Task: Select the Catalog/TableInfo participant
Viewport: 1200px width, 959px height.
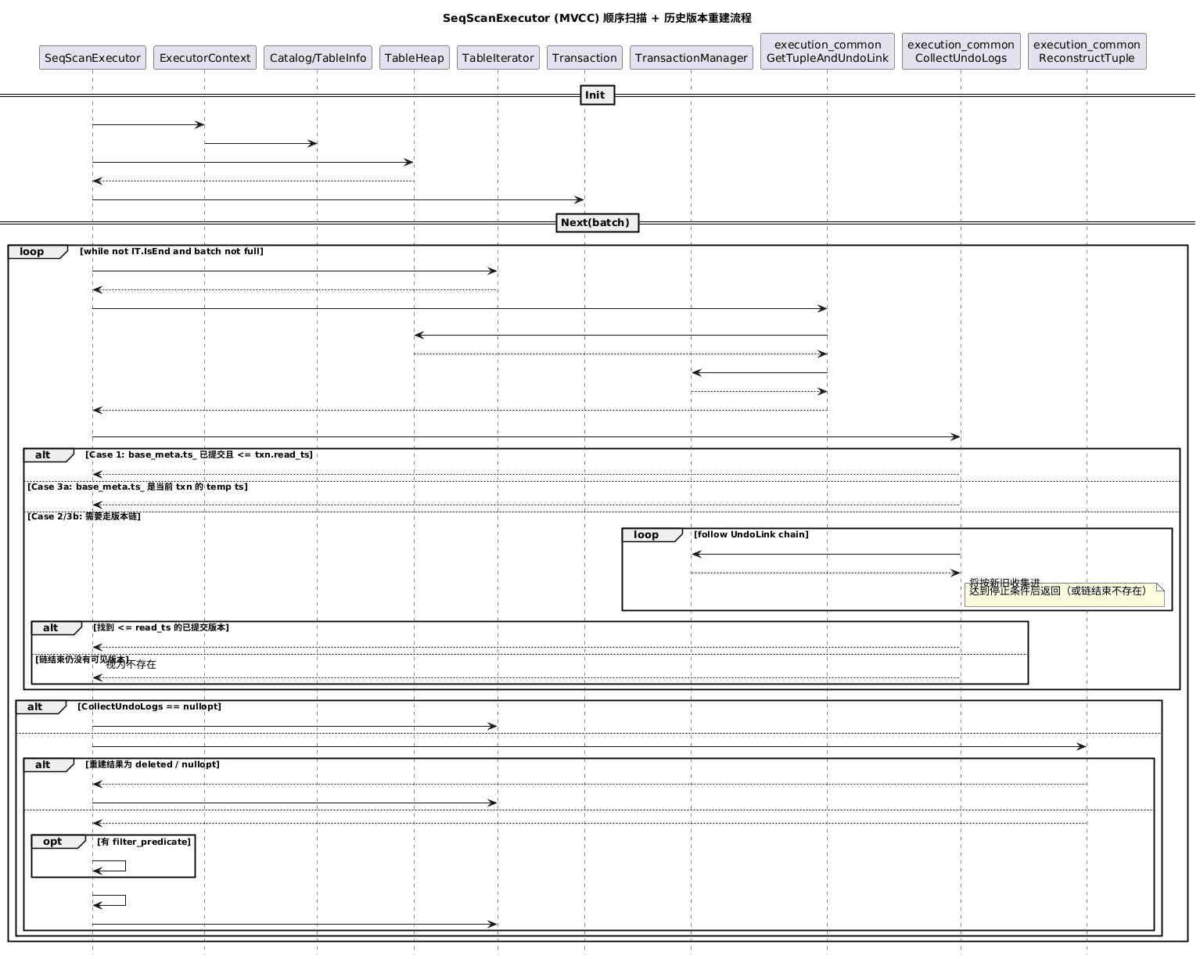Action: [317, 57]
